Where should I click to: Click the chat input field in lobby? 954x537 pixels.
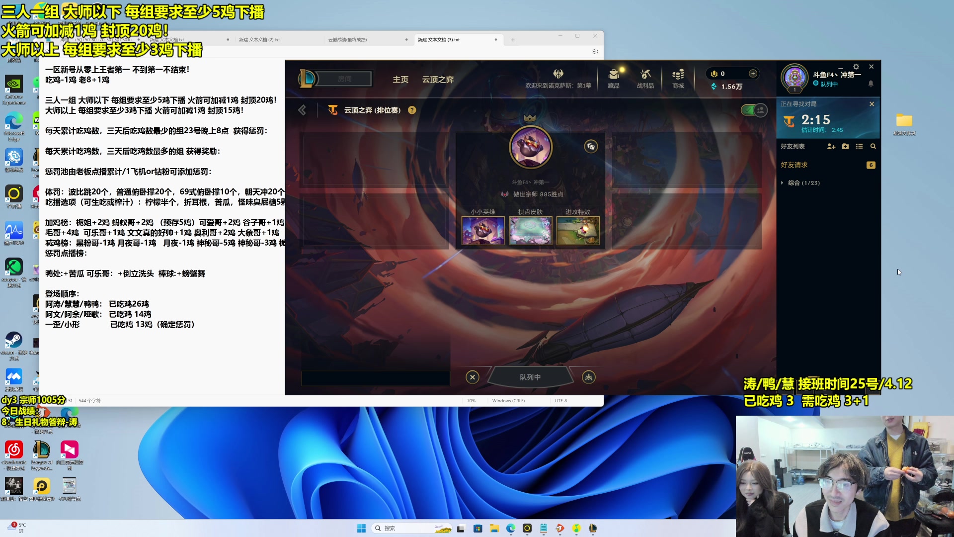376,378
